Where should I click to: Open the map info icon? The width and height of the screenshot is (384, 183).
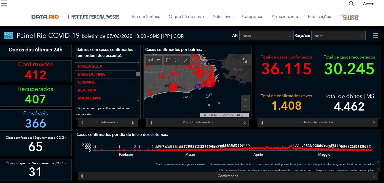[177, 60]
